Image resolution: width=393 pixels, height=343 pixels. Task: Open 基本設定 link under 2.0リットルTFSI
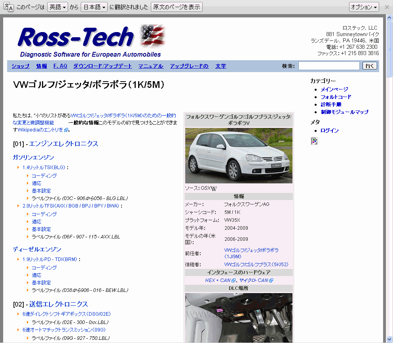[x=41, y=229]
